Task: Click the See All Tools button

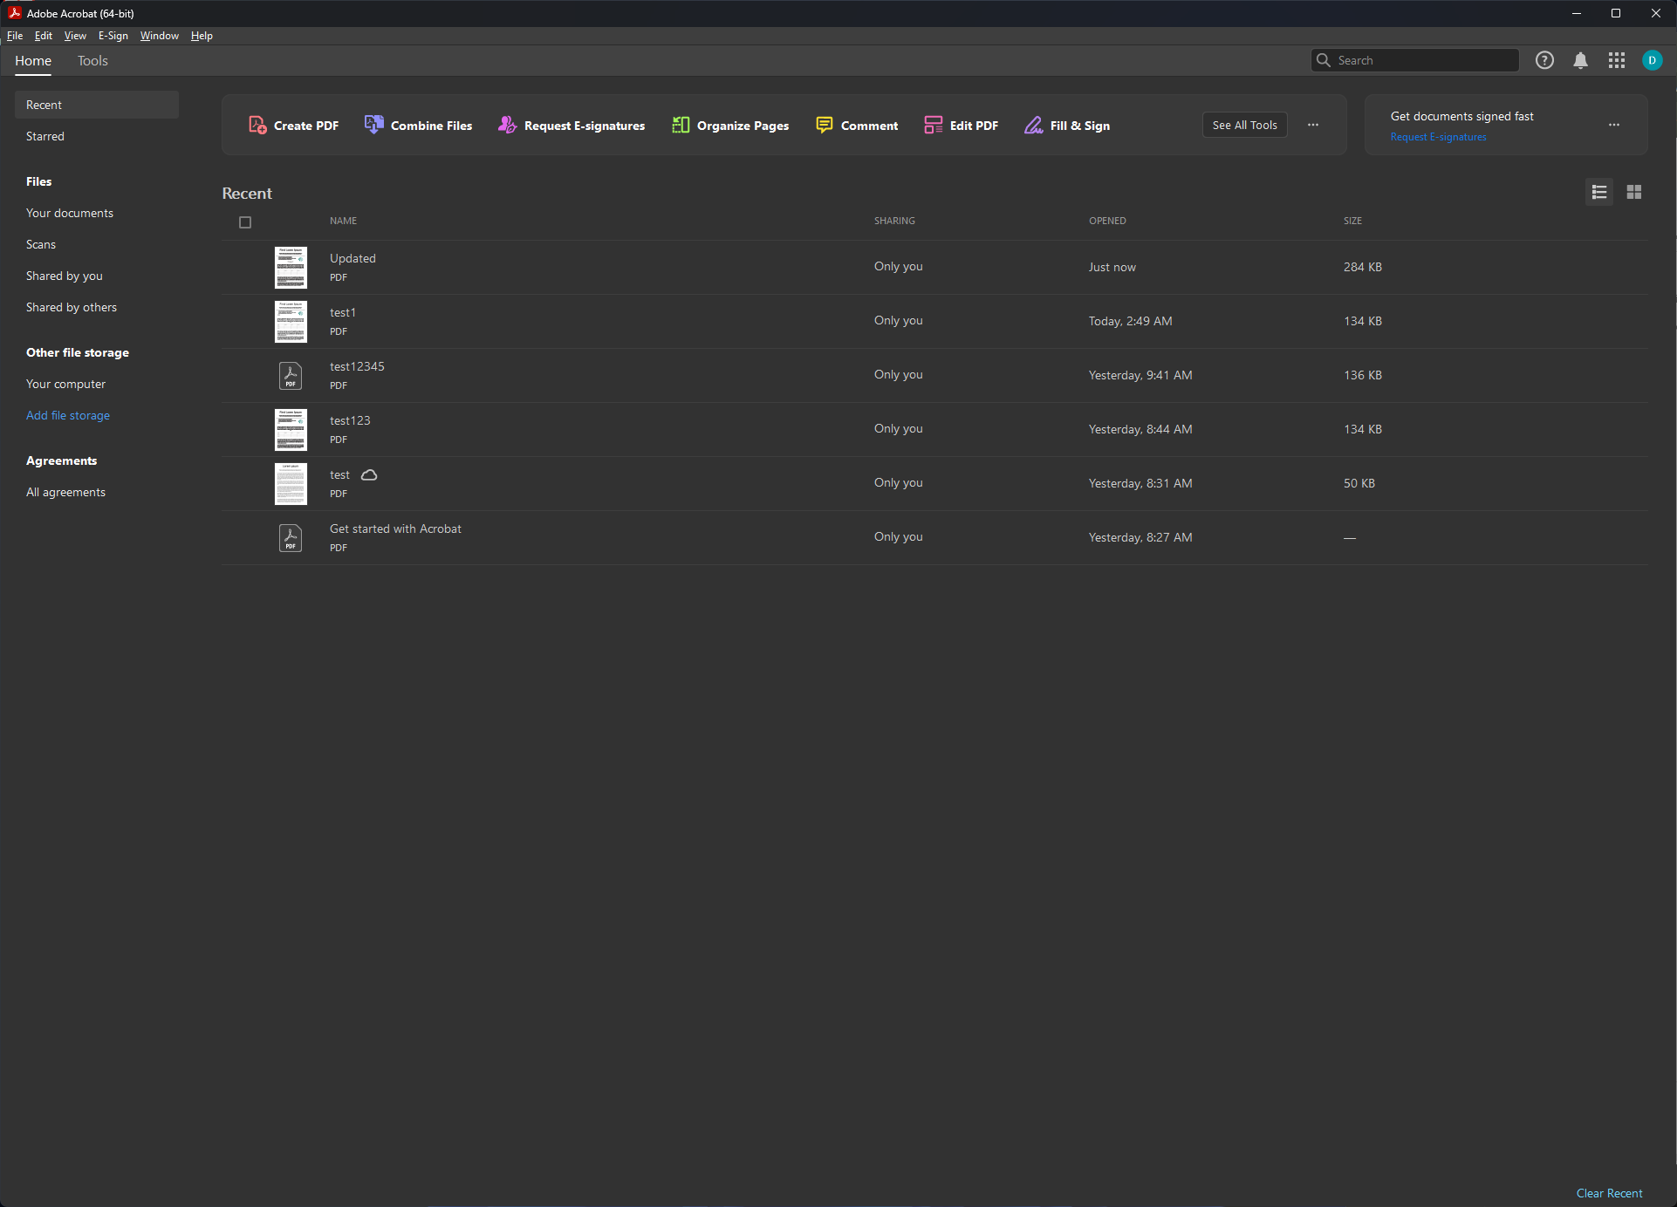Action: [x=1244, y=125]
